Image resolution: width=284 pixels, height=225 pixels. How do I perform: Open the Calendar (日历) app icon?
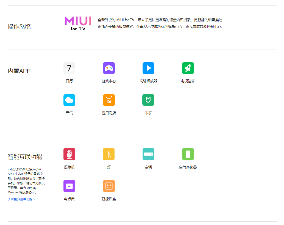69,68
